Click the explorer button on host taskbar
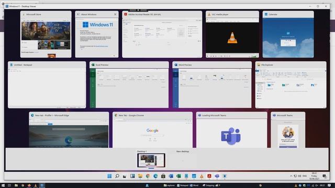Screen dimensions: 335x188 pos(169,185)
